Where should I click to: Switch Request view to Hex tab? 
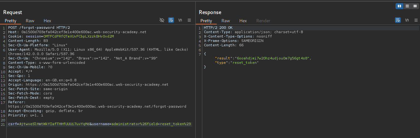pos(47,21)
